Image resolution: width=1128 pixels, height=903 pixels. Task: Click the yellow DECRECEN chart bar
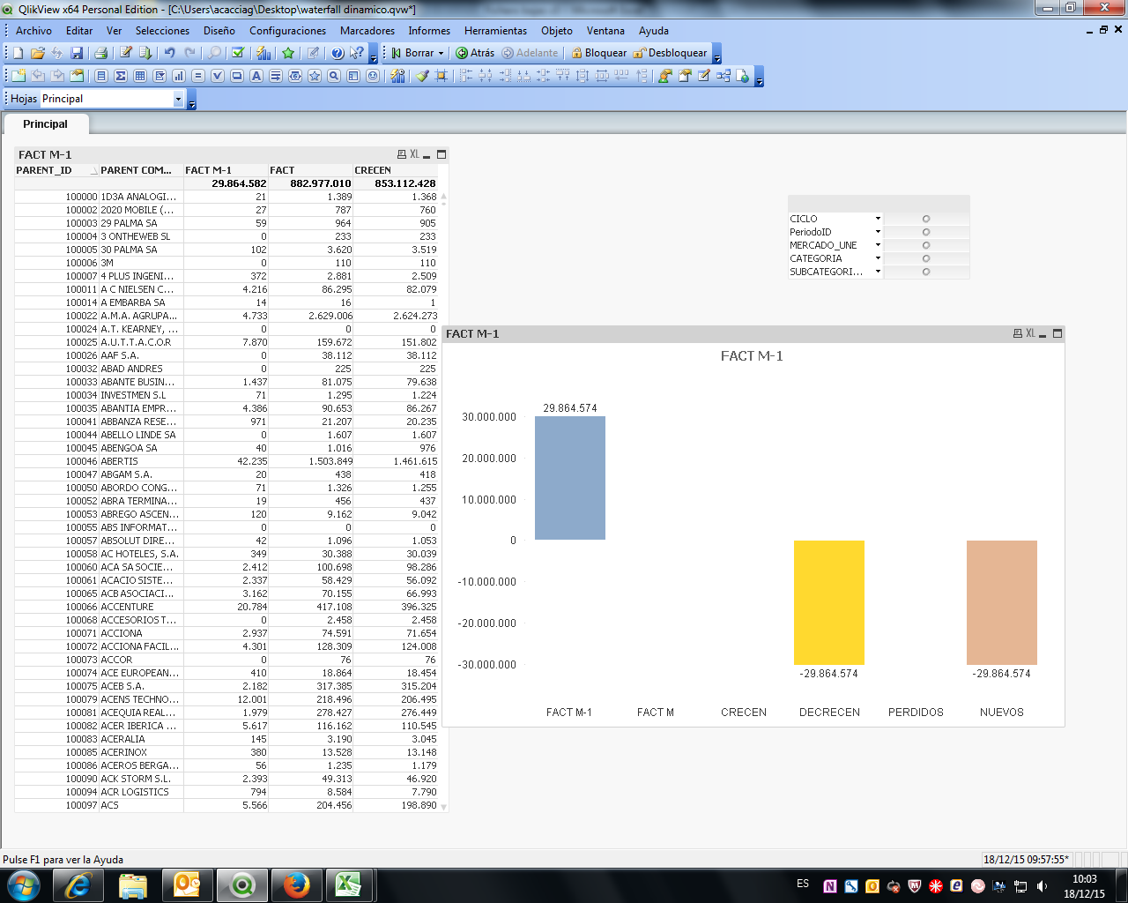point(829,602)
